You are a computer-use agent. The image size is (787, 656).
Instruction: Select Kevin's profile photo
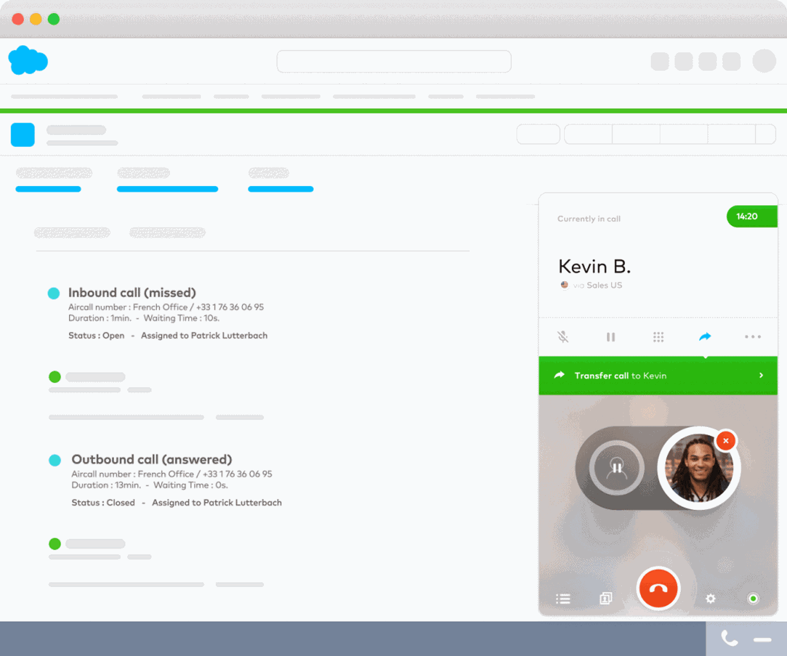[x=698, y=468]
